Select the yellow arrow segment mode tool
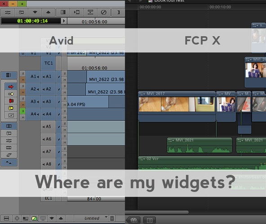The width and height of the screenshot is (266, 224). 11,94
